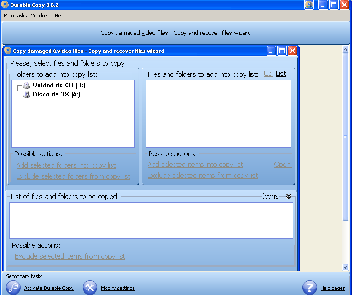Click the Help pages link
Viewport: 352px width, 295px height.
[332, 288]
